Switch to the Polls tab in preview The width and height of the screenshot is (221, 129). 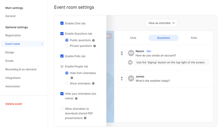point(194,38)
